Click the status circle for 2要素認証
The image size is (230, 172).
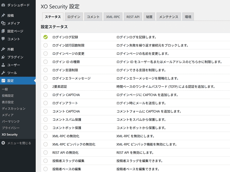click(45, 86)
